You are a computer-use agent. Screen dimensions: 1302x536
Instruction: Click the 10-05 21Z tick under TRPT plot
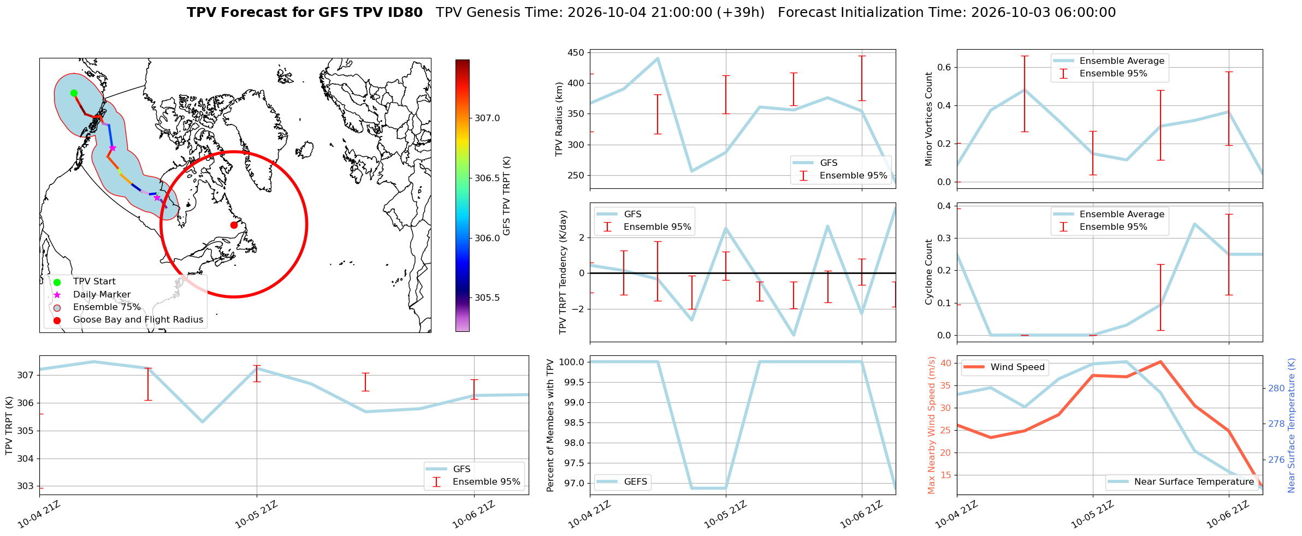[x=256, y=515]
